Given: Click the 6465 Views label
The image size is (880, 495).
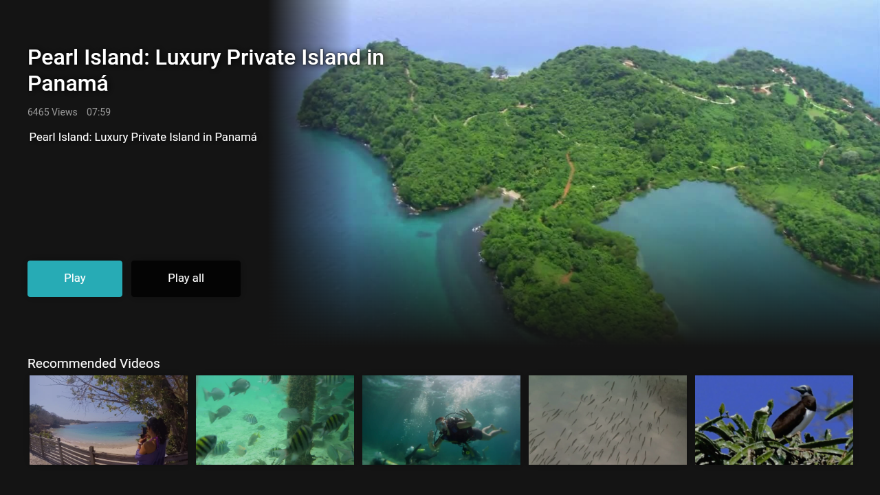Looking at the screenshot, I should (52, 112).
